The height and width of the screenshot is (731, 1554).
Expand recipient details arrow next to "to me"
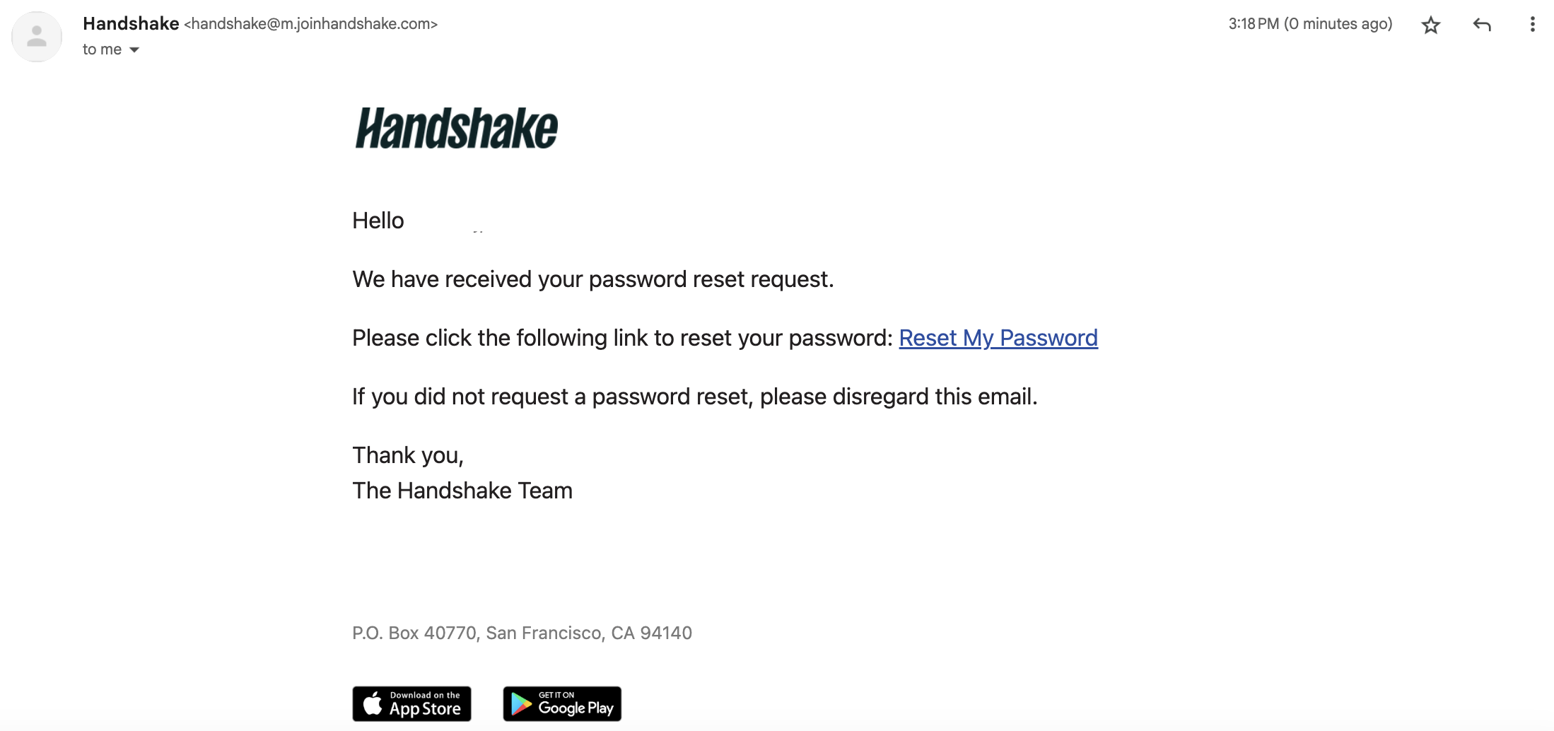pos(134,49)
